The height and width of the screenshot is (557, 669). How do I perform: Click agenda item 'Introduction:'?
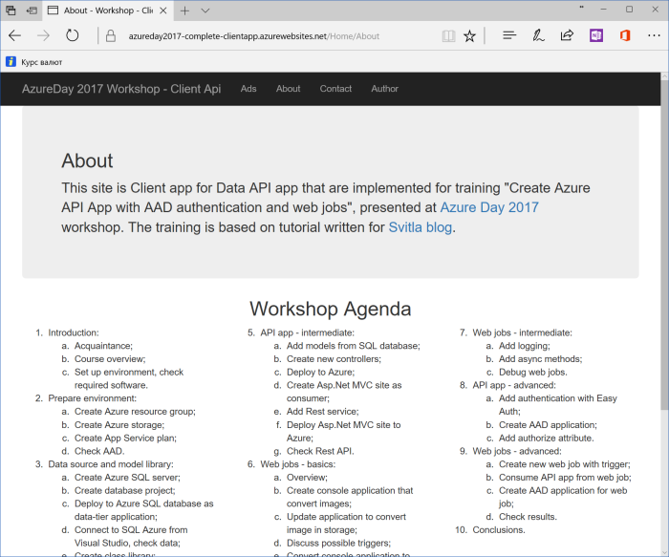(74, 332)
